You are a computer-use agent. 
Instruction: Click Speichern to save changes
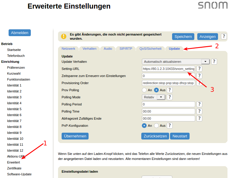tap(183, 37)
